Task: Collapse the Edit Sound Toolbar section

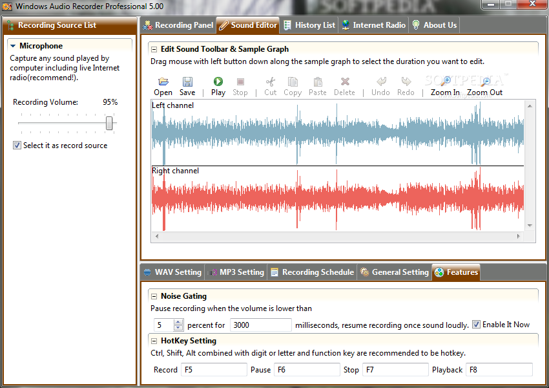Action: point(154,49)
